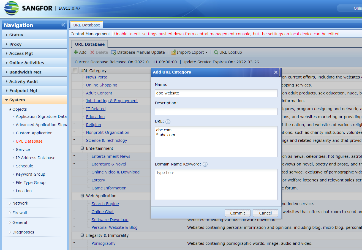Screen dimensions: 362x250
Task: Open IP Address Database item
Action: pyautogui.click(x=36, y=158)
